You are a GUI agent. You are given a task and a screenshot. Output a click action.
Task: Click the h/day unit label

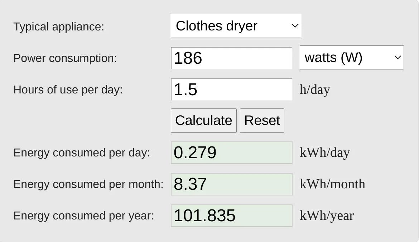[315, 89]
